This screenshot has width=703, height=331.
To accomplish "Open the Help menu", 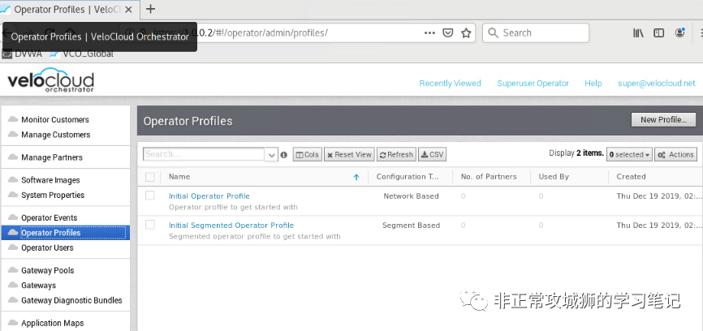I will point(593,84).
